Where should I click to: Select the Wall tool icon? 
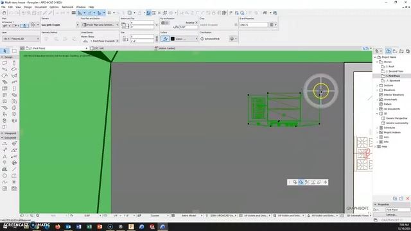click(4, 63)
